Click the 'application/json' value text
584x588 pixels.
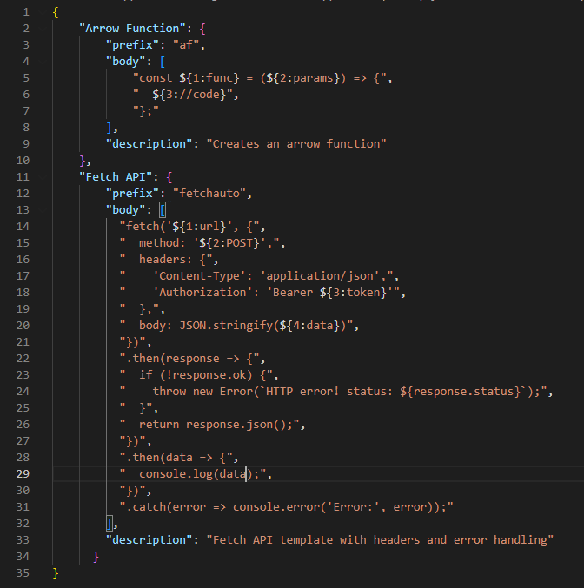322,276
